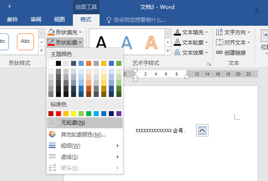Click the Create Link (创建链接) chain icon

point(219,52)
